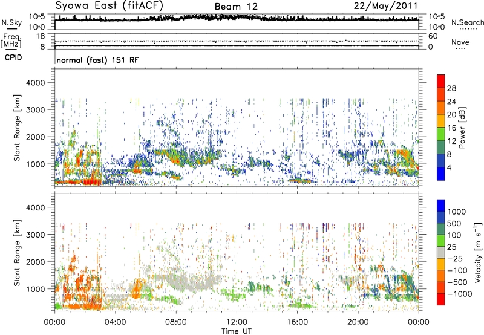The image size is (484, 335).
Task: Select the "-1000" label on Velocity color bar
Action: point(460,294)
